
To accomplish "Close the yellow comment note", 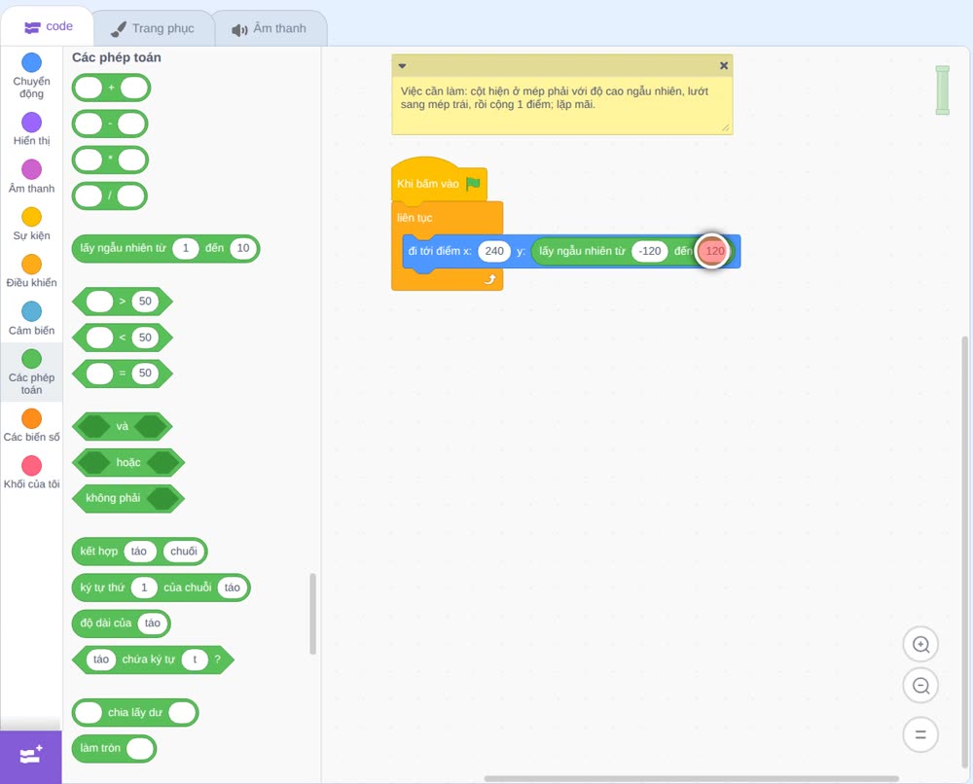I will pyautogui.click(x=724, y=65).
